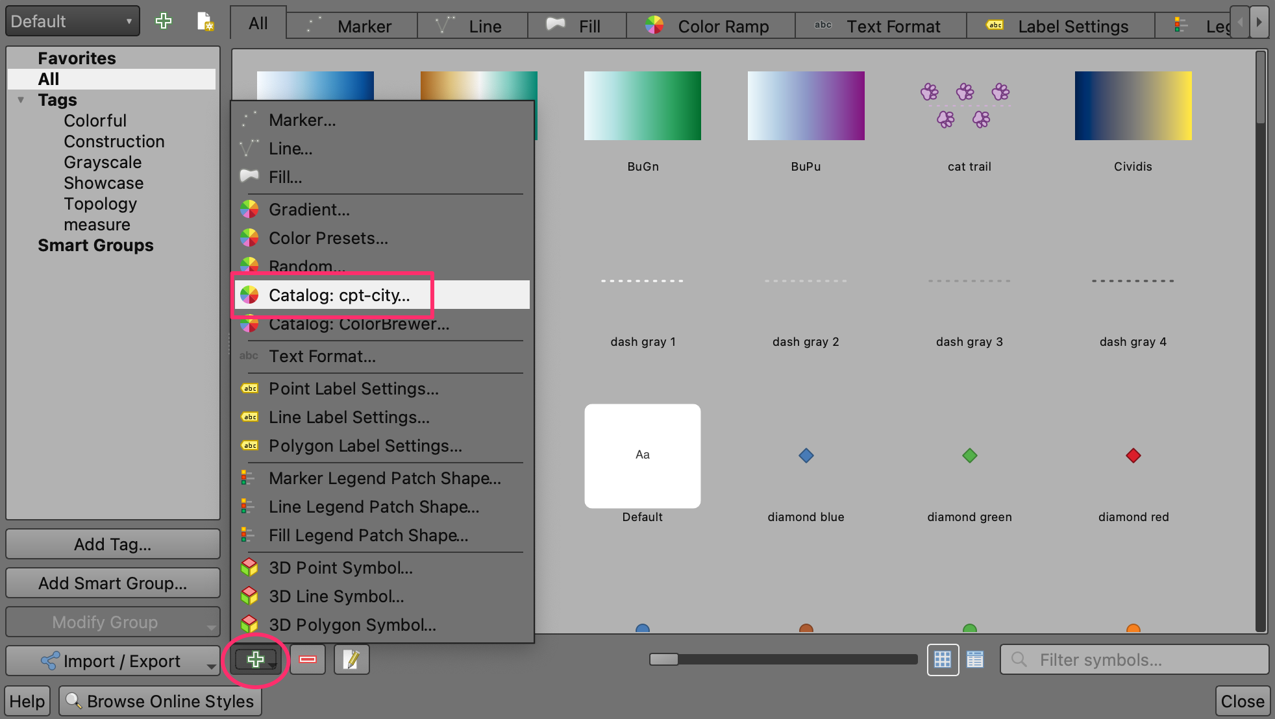
Task: Open Import / Export dropdown menu
Action: (113, 661)
